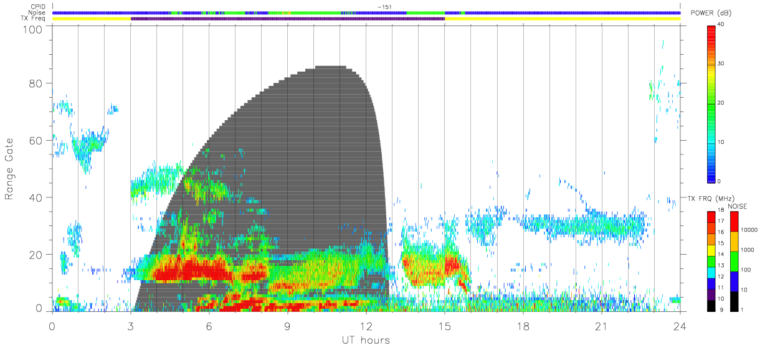Image resolution: width=765 pixels, height=353 pixels.
Task: Click the 80 tick on Range Gate axis
Action: (36, 83)
